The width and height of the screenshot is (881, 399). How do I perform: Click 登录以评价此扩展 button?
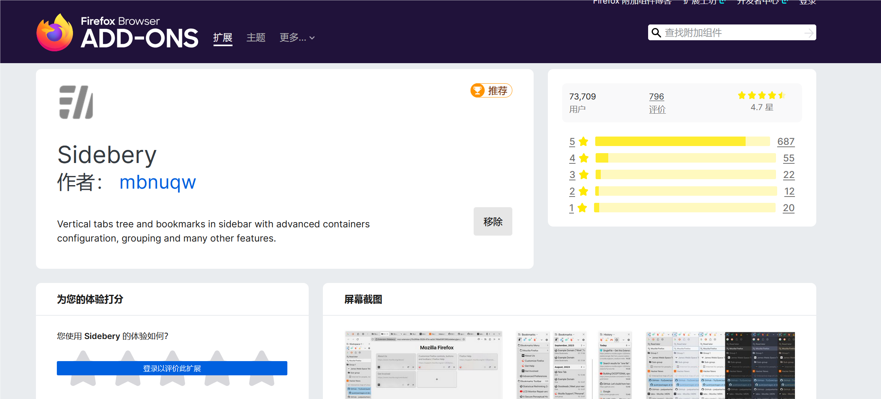(172, 368)
